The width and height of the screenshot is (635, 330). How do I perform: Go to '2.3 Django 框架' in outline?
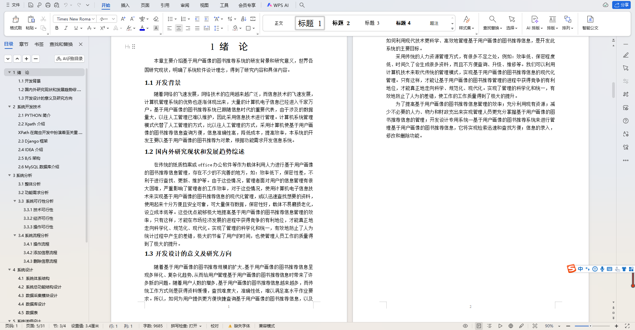(33, 141)
